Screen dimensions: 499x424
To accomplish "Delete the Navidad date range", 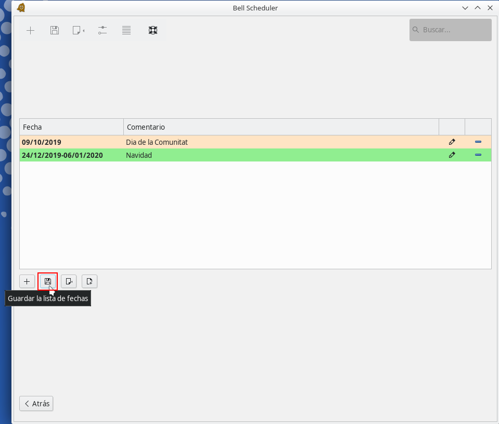I will point(478,155).
